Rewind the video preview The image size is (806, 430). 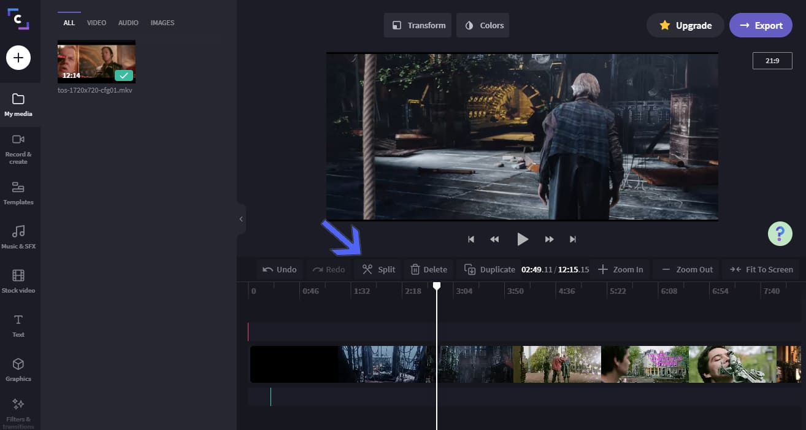494,239
